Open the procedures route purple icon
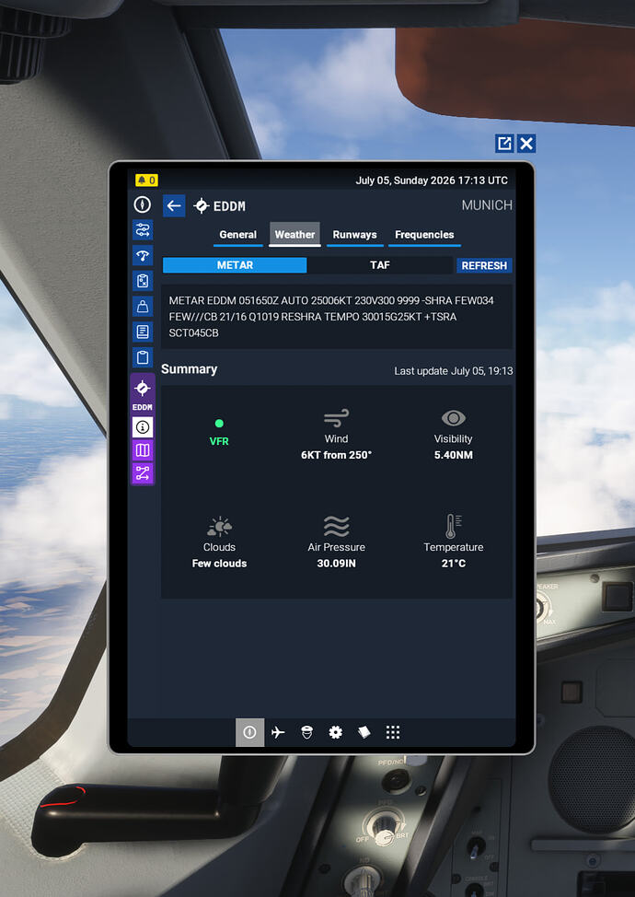The width and height of the screenshot is (635, 897). [x=143, y=473]
